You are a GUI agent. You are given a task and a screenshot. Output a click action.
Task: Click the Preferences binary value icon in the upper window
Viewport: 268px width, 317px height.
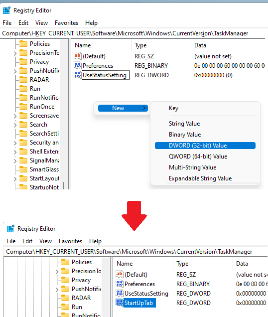[x=78, y=65]
